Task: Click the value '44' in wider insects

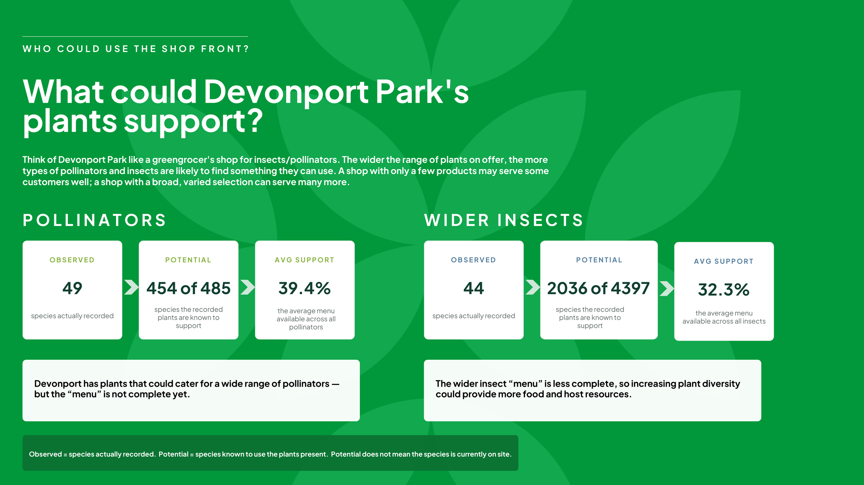Action: (473, 288)
